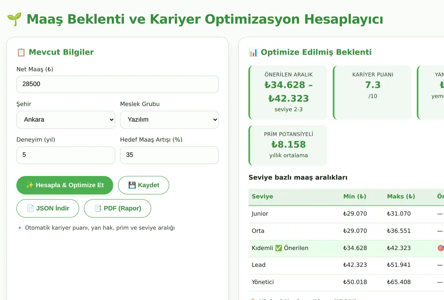Image resolution: width=444 pixels, height=300 pixels.
Task: Click the Seviye column header
Action: tap(262, 196)
